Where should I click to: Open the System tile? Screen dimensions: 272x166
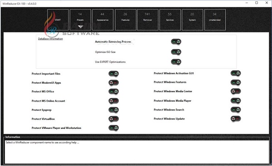coord(192,20)
